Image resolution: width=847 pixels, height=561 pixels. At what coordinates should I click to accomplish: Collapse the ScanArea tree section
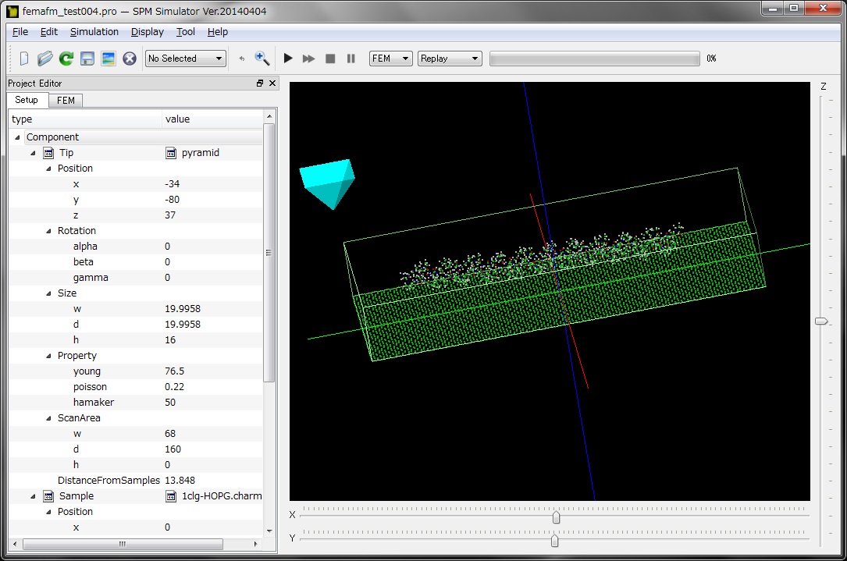tap(48, 418)
